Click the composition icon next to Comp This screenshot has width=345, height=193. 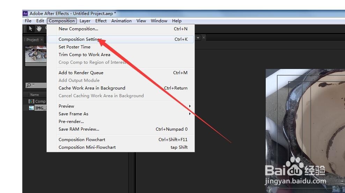coord(31,101)
